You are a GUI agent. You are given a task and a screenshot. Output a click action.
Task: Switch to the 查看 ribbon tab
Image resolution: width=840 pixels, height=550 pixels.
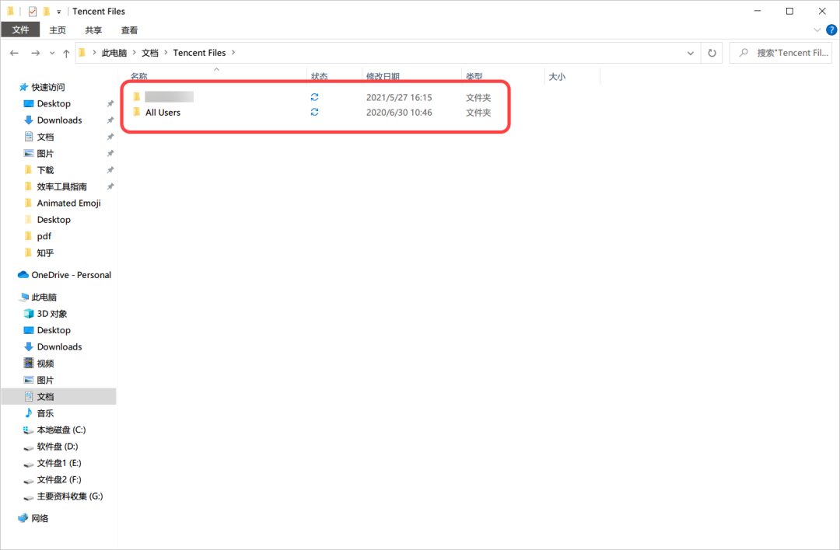point(129,30)
